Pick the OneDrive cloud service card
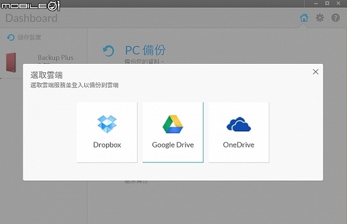This screenshot has width=347, height=224. (239, 132)
